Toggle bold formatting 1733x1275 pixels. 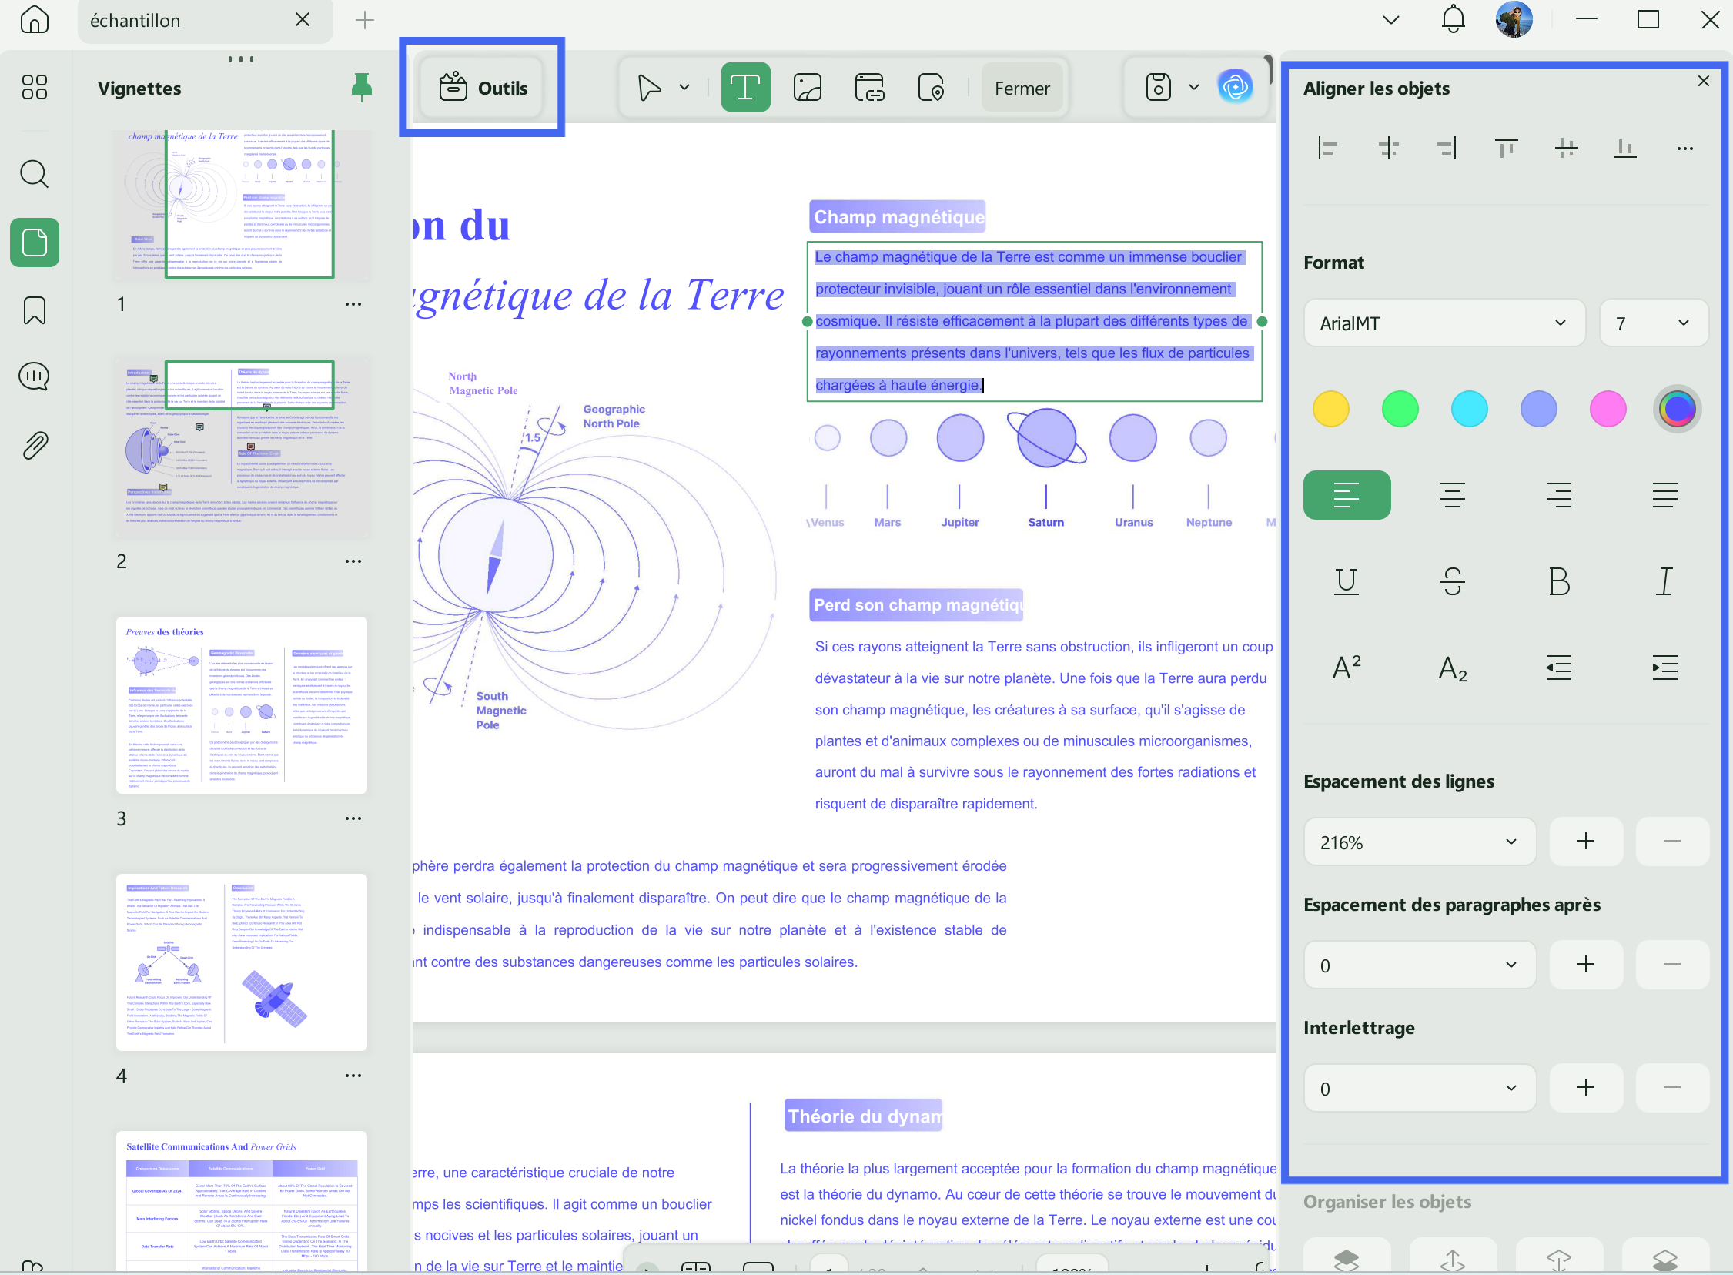click(x=1558, y=581)
